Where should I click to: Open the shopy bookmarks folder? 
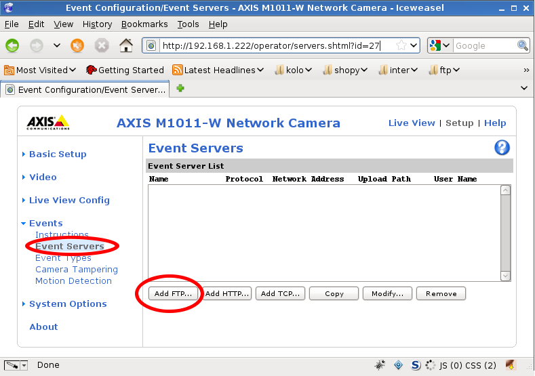click(x=345, y=70)
